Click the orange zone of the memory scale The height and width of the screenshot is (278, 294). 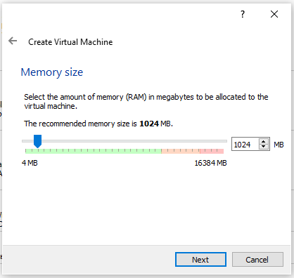tap(181, 151)
